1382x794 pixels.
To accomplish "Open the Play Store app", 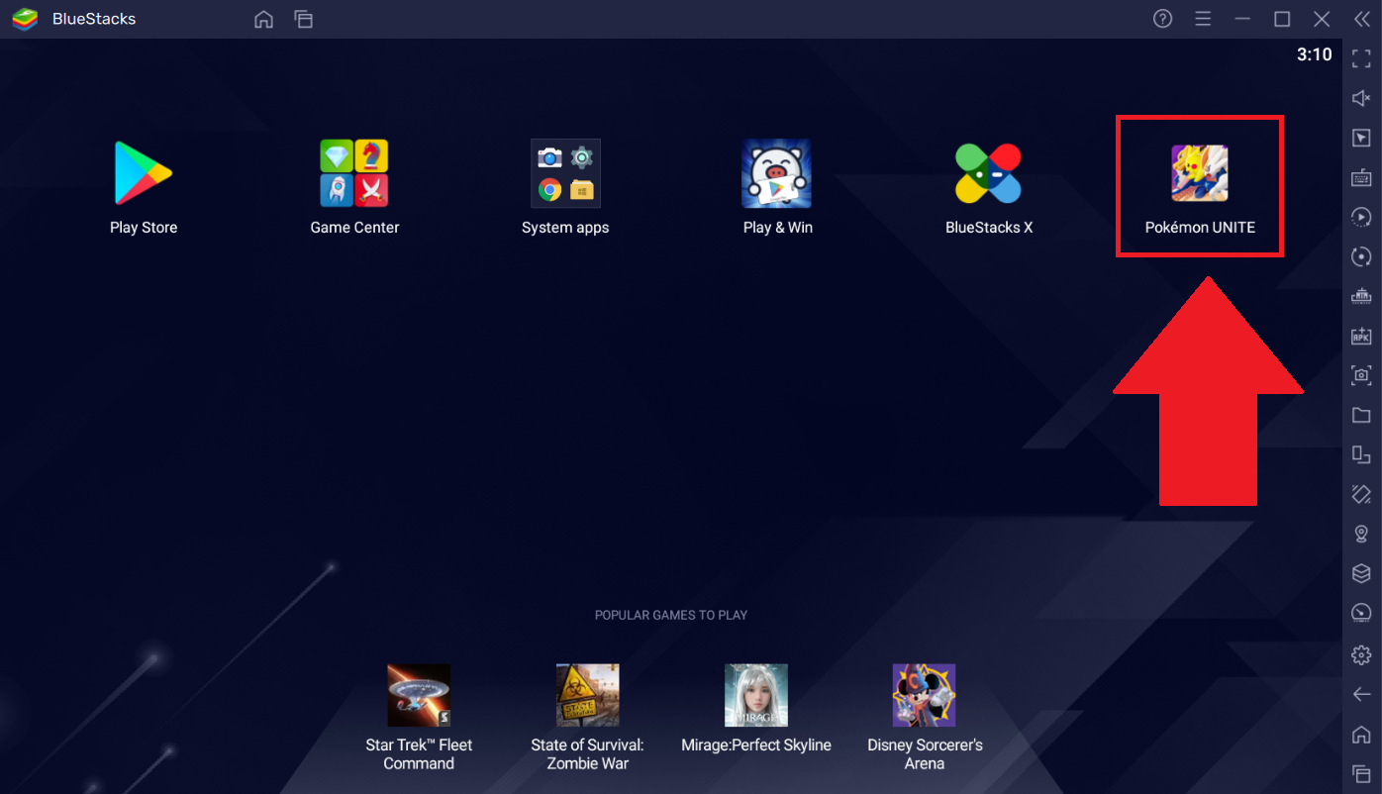I will tap(144, 174).
